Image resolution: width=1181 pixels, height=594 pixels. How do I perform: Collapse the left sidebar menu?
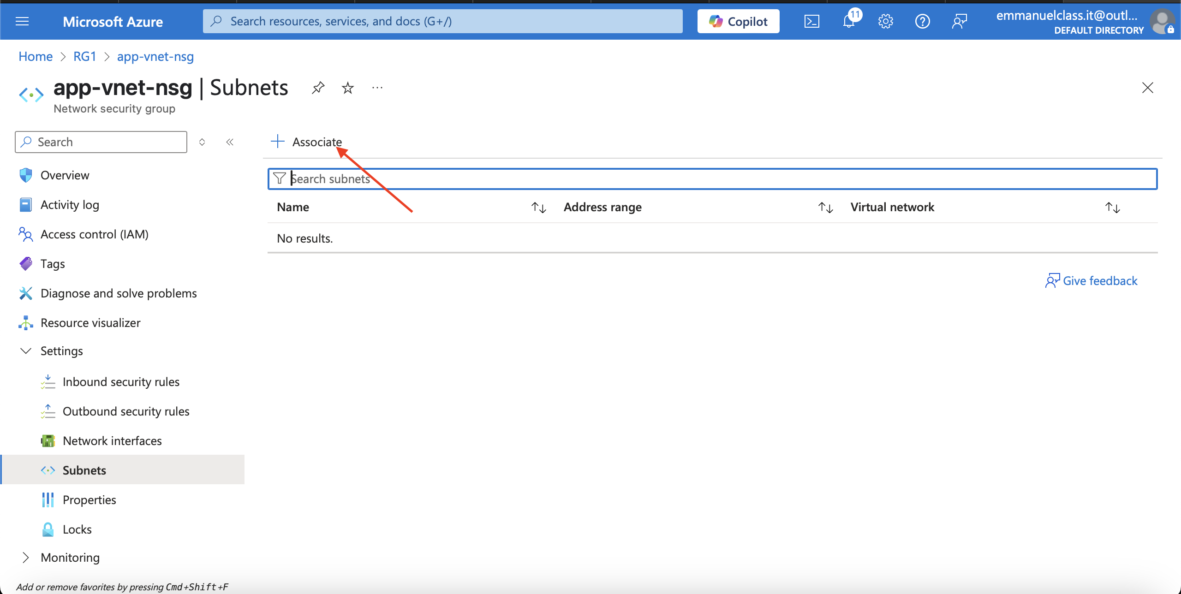230,142
